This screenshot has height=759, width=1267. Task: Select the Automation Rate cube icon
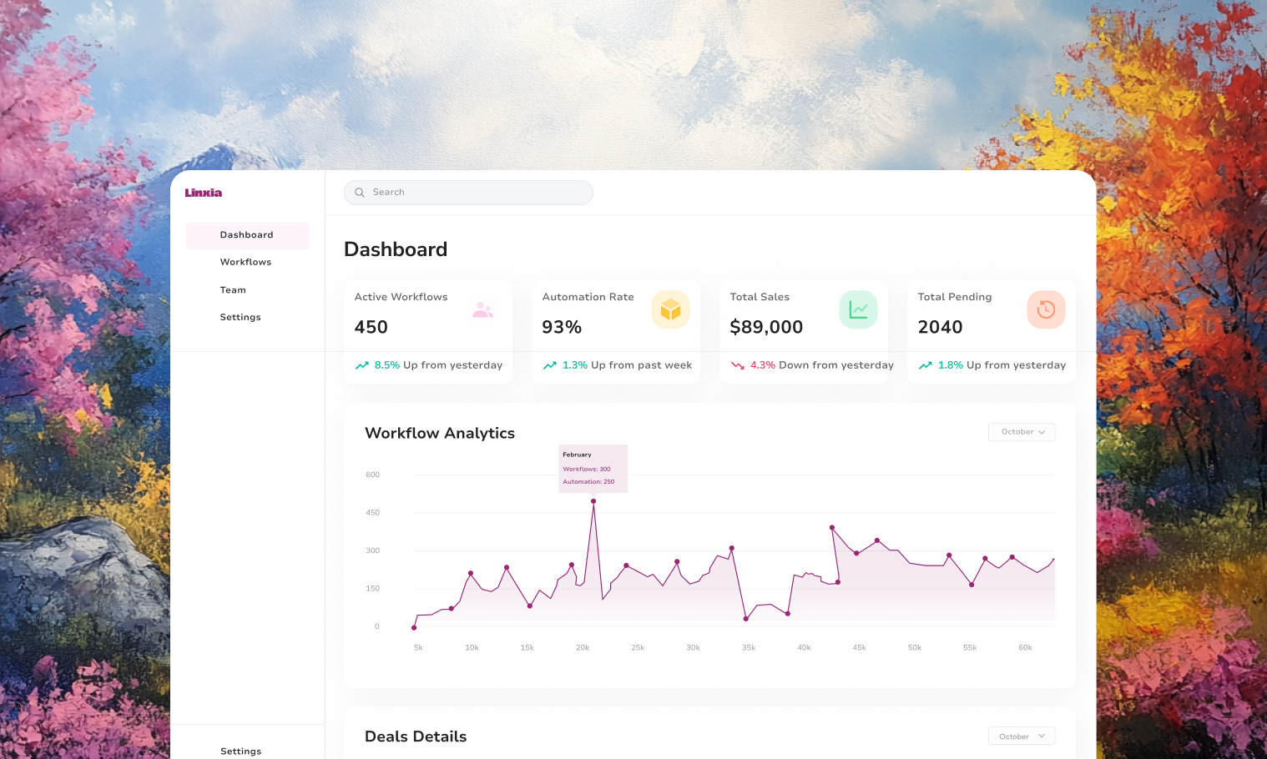[670, 309]
